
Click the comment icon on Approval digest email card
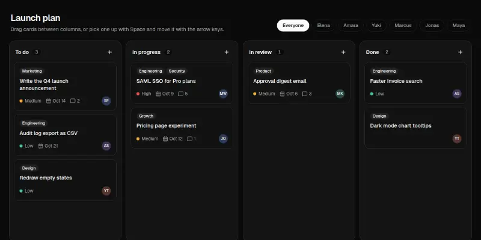305,94
